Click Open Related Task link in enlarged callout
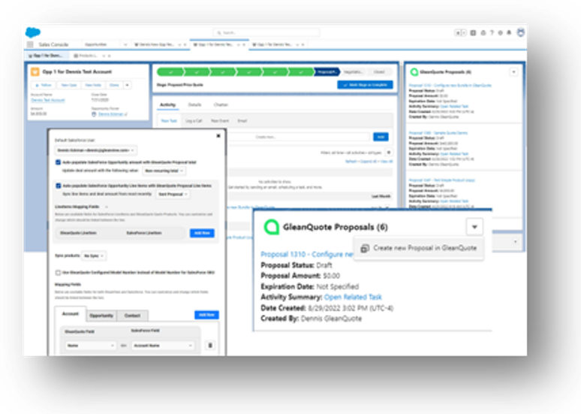Viewport: 581px width, 414px height. coord(353,297)
